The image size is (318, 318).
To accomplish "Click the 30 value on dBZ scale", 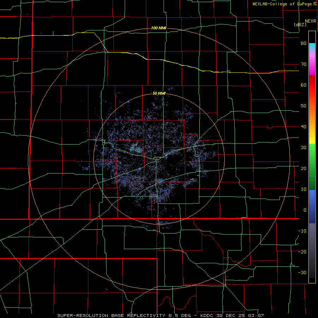I will click(x=304, y=148).
